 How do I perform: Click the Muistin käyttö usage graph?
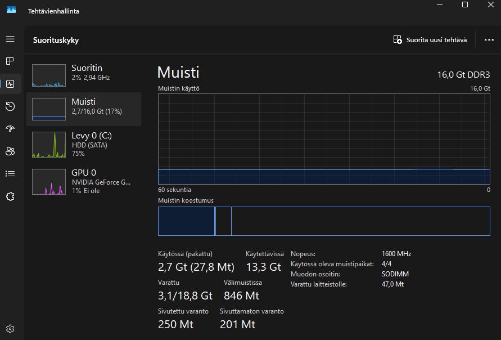pyautogui.click(x=324, y=139)
